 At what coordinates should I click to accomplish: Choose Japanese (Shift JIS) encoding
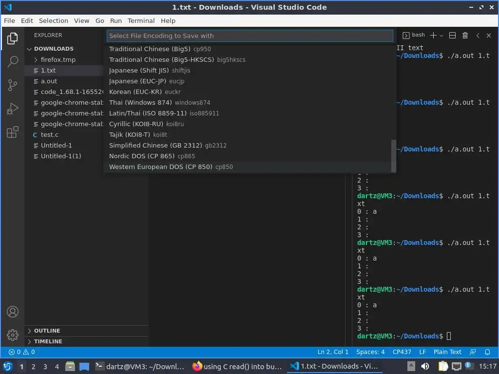(x=248, y=71)
